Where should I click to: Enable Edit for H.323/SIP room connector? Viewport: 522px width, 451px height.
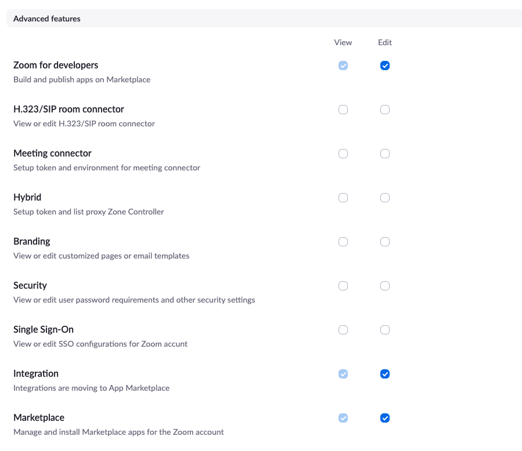click(x=385, y=110)
